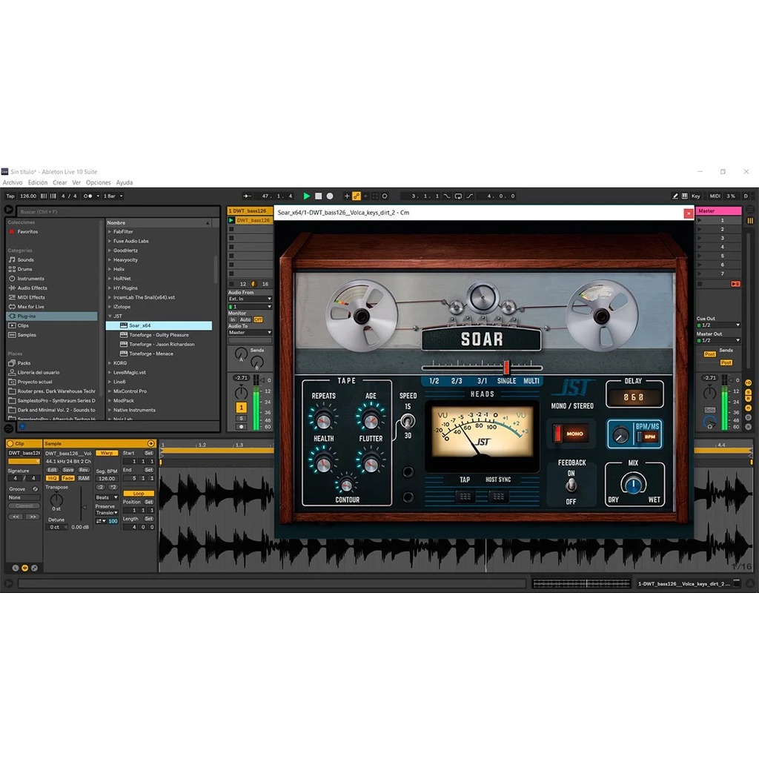Flip the MONO switch in Soar plugin
Image resolution: width=759 pixels, height=759 pixels.
[571, 433]
